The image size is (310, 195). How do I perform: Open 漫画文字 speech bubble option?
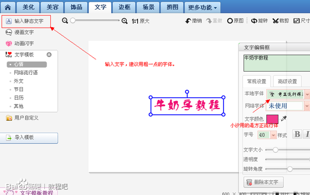pyautogui.click(x=20, y=32)
